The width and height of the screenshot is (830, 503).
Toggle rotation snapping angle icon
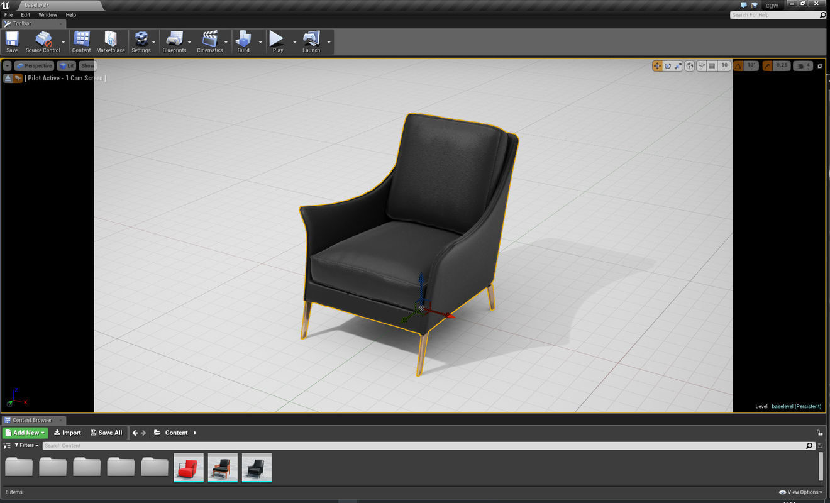[x=738, y=65]
